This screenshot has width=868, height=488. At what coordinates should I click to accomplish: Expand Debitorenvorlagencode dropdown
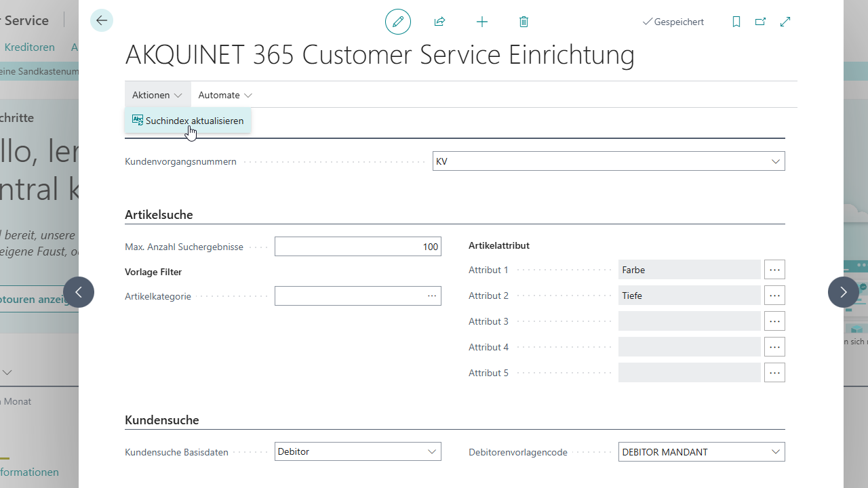pyautogui.click(x=776, y=452)
